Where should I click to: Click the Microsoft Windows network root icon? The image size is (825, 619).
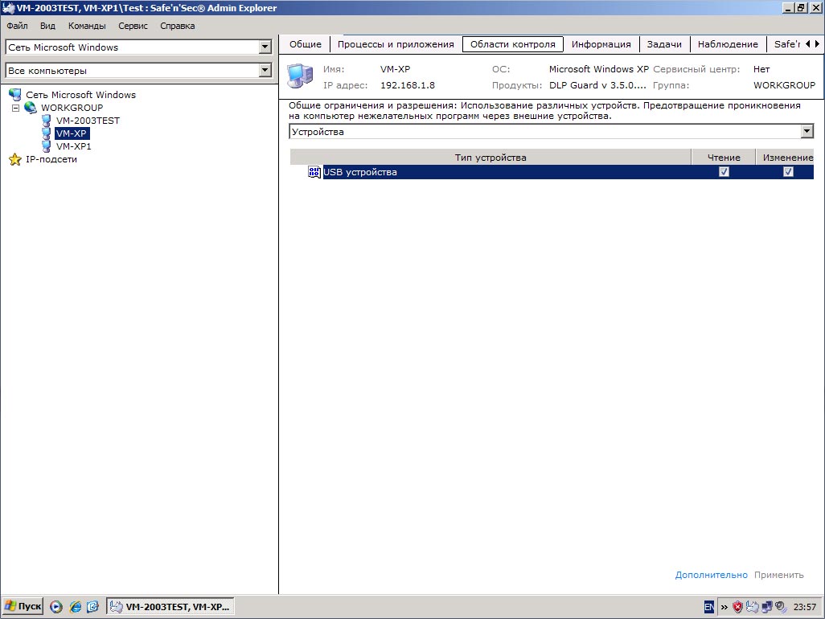pos(15,95)
